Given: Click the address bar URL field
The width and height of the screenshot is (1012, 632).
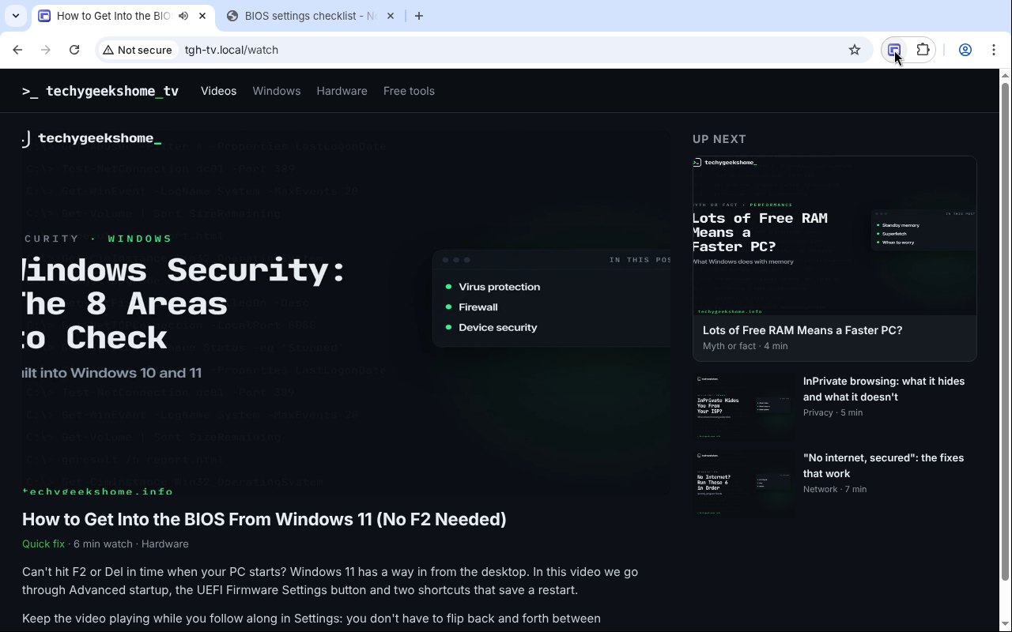Looking at the screenshot, I should tap(506, 50).
